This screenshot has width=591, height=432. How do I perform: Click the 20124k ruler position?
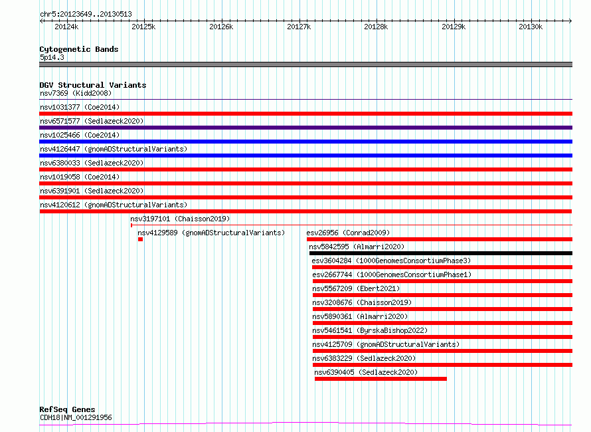(x=66, y=27)
